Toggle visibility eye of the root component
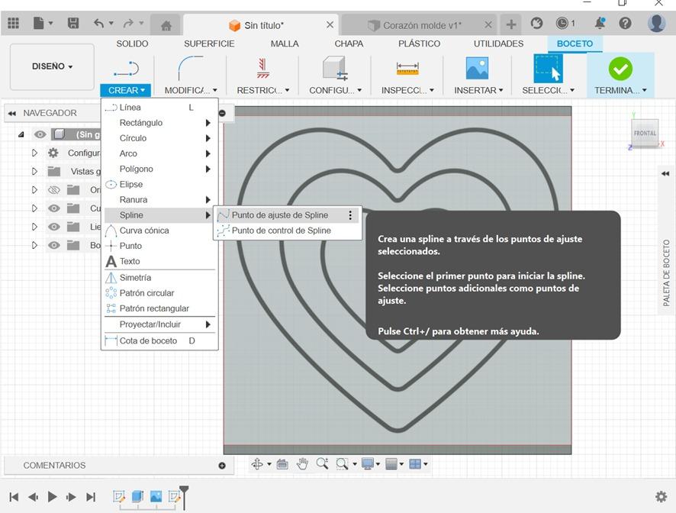Screen dimensions: 676x513 click(40, 134)
